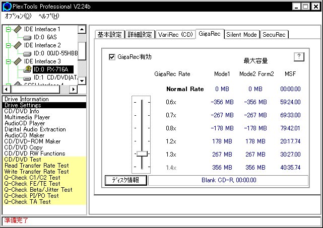The image size is (323, 228).
Task: Open Write Transfer Rate Test
Action: click(44, 172)
